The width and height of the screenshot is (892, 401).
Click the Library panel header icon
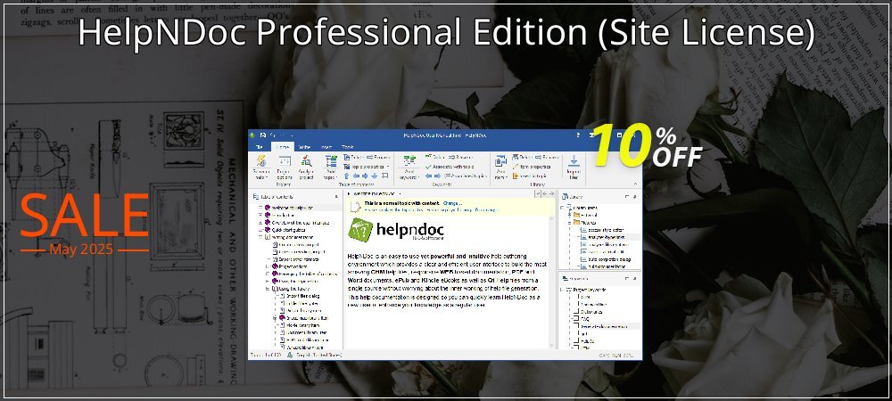(x=565, y=197)
